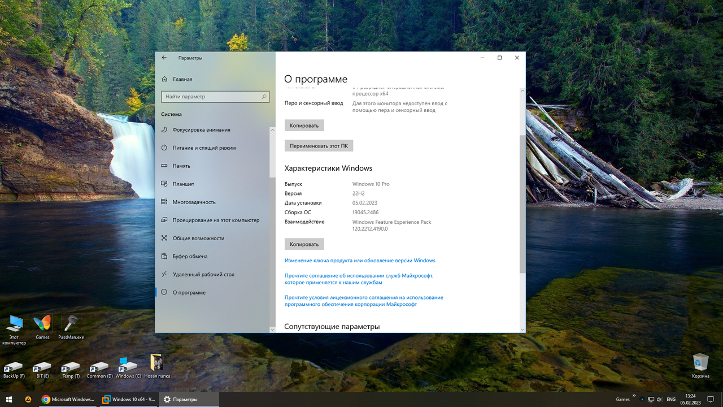Select Windows (C) drive shortcut
Image resolution: width=723 pixels, height=407 pixels.
(128, 367)
